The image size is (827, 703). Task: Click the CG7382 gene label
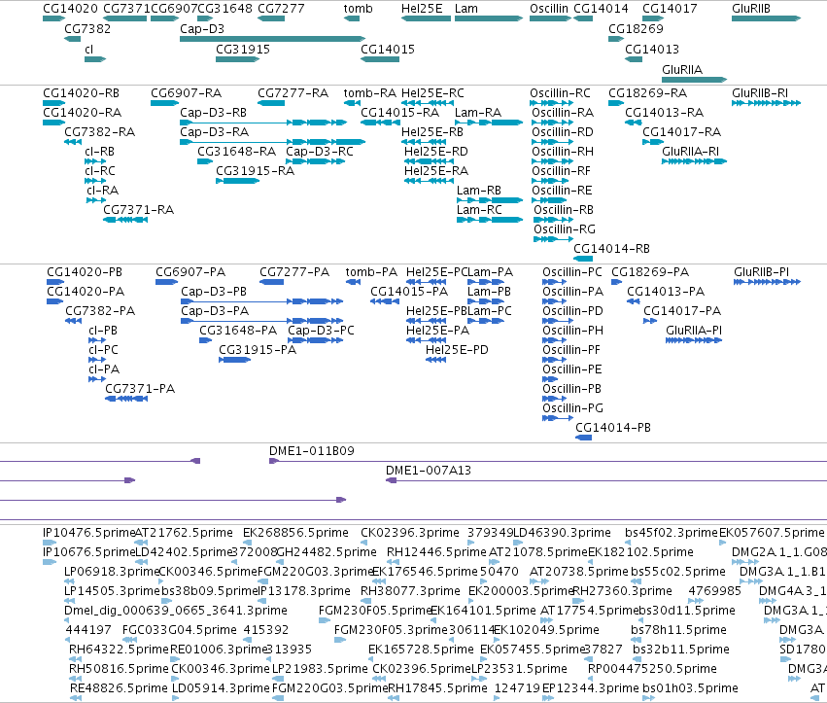(87, 28)
